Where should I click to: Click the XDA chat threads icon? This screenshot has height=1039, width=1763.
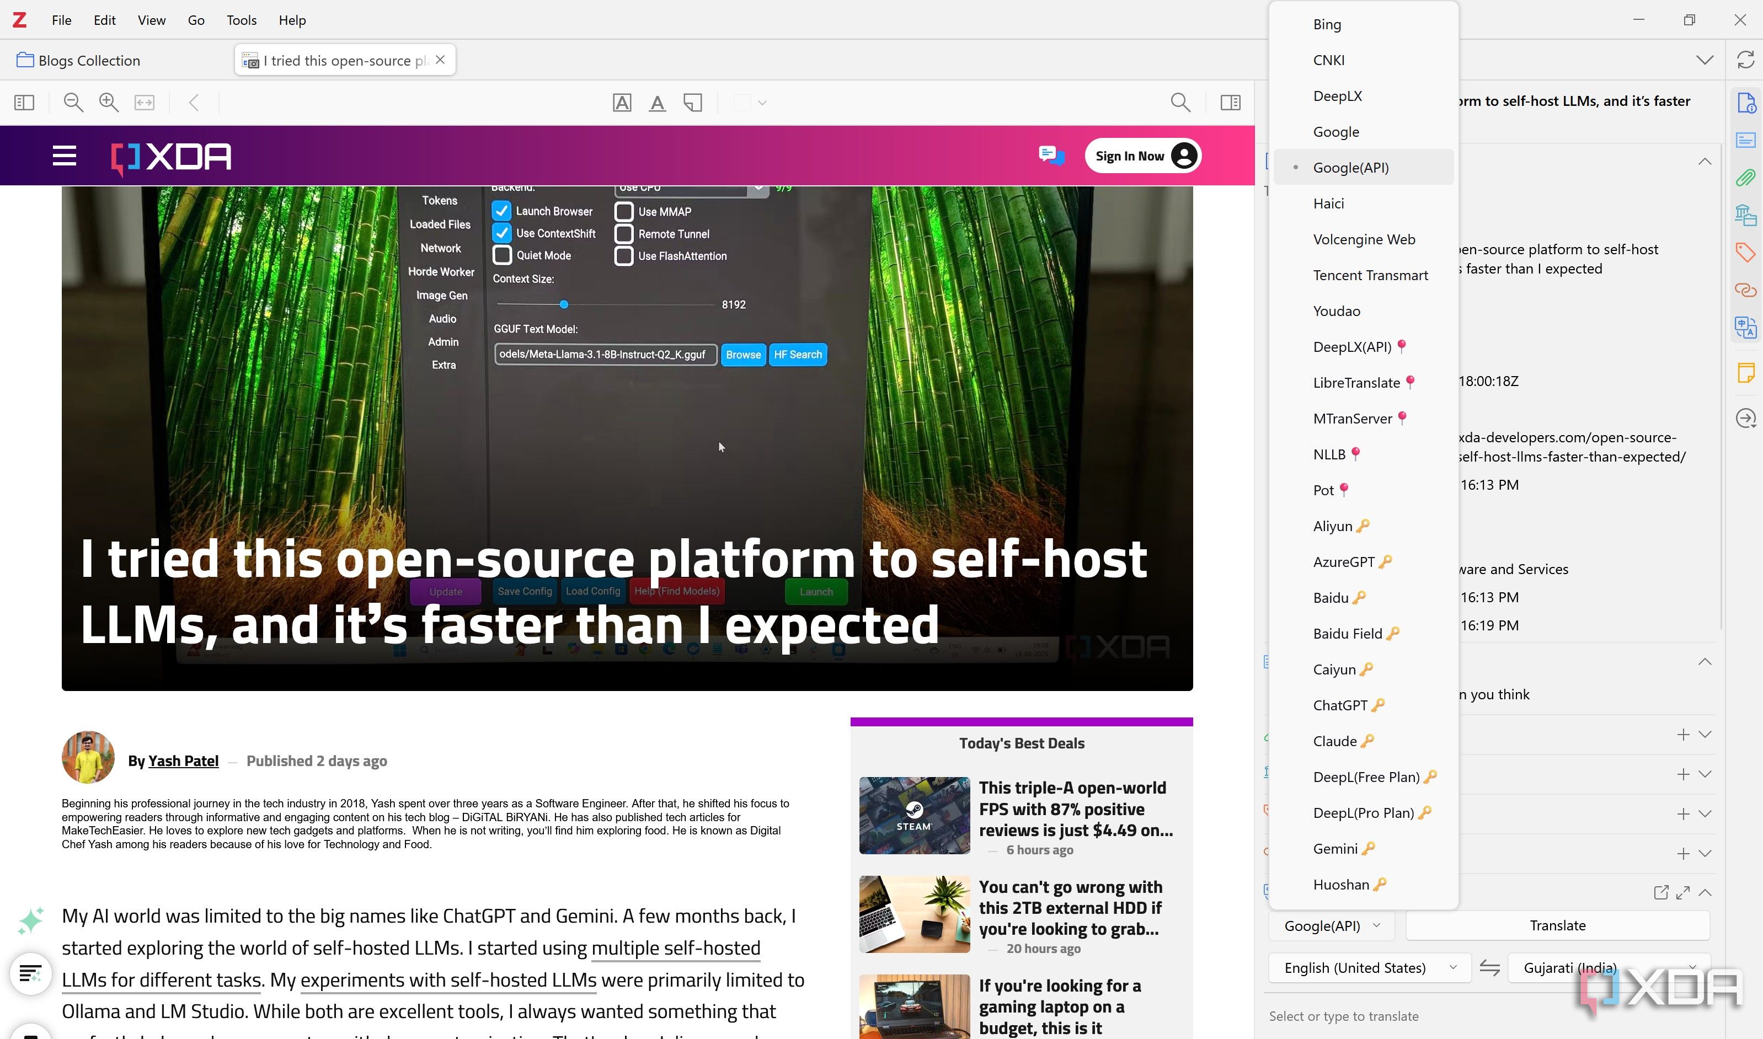point(1051,156)
